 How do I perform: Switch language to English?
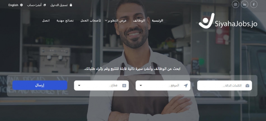click(13, 5)
